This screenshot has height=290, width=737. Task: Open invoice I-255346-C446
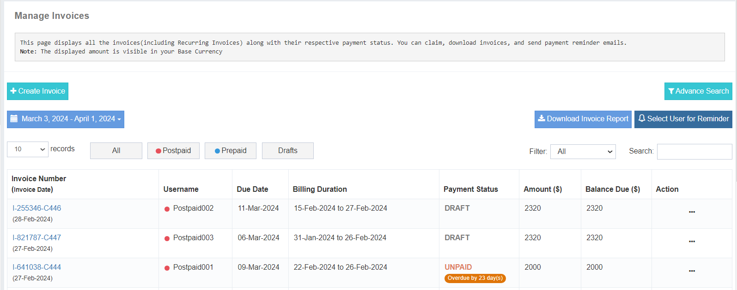(x=37, y=208)
